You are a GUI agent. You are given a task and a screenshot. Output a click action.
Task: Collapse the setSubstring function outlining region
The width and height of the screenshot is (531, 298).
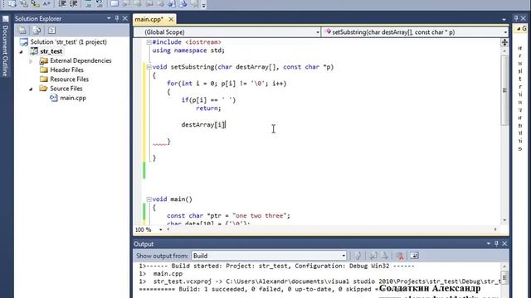149,67
